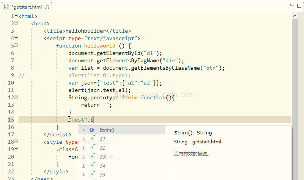Click the property icon beside $4

point(92,165)
